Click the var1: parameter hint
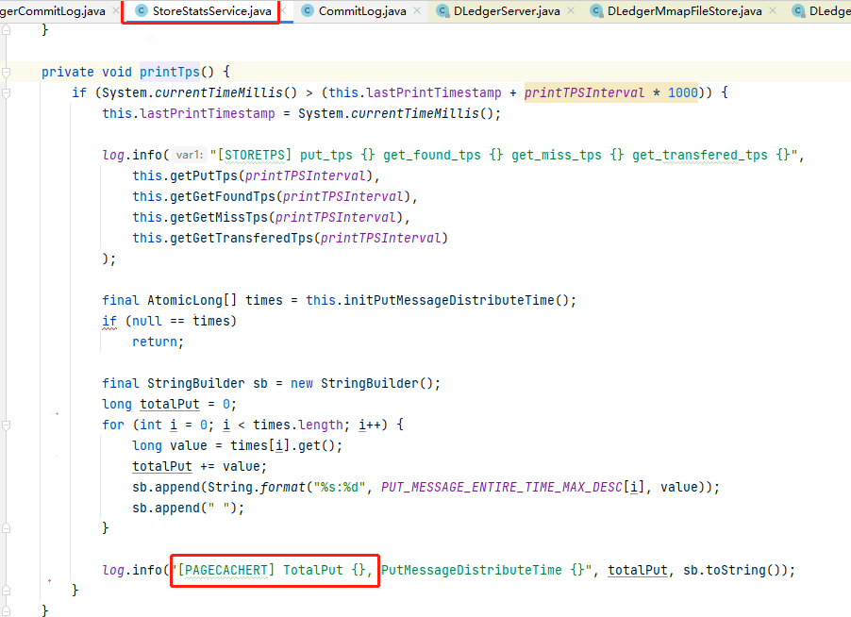851x617 pixels. [x=189, y=156]
